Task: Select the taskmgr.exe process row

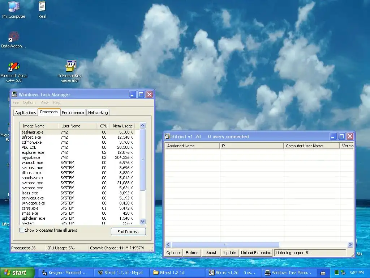Action: click(77, 132)
